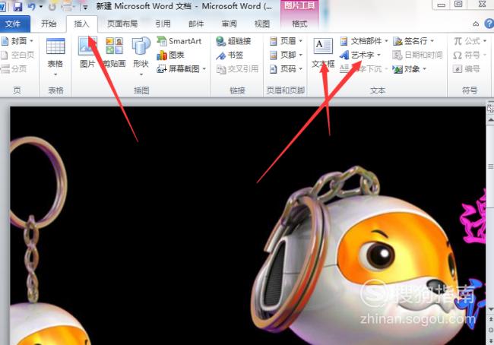Open the 表格 table insert menu
Image resolution: width=494 pixels, height=345 pixels.
(55, 57)
